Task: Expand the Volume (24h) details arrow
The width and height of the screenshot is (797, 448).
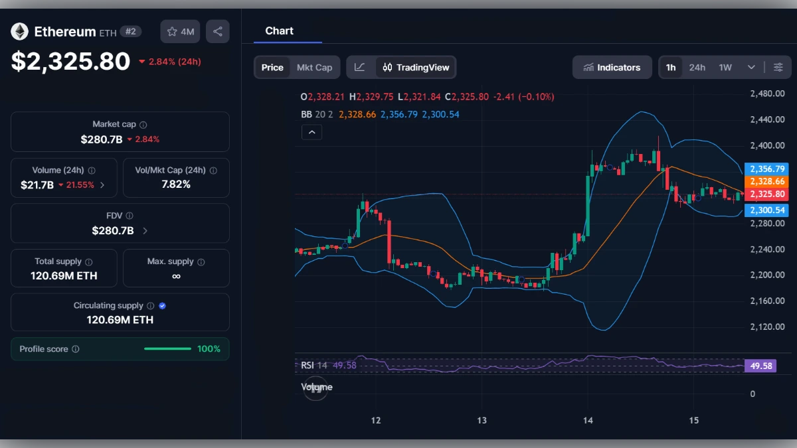Action: [101, 185]
